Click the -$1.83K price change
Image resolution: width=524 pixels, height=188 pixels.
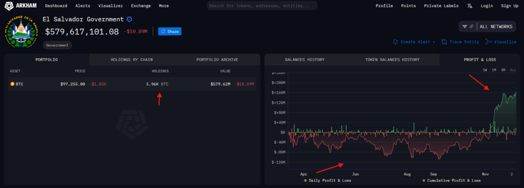(98, 84)
